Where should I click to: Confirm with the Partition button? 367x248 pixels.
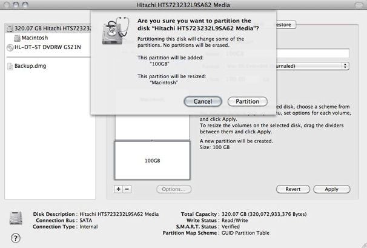point(248,101)
